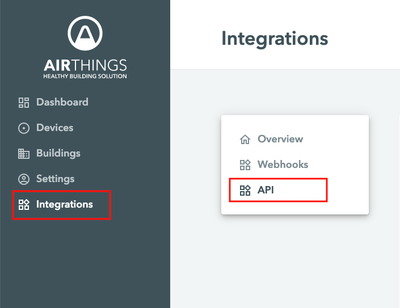Click the Healthy Building Solution tagline
The width and height of the screenshot is (400, 308).
coord(85,76)
